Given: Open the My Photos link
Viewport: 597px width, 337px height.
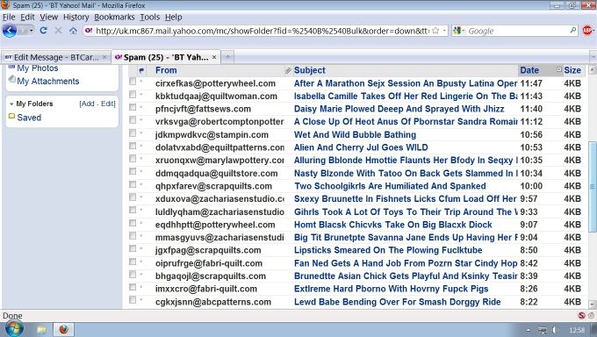Looking at the screenshot, I should pyautogui.click(x=37, y=68).
